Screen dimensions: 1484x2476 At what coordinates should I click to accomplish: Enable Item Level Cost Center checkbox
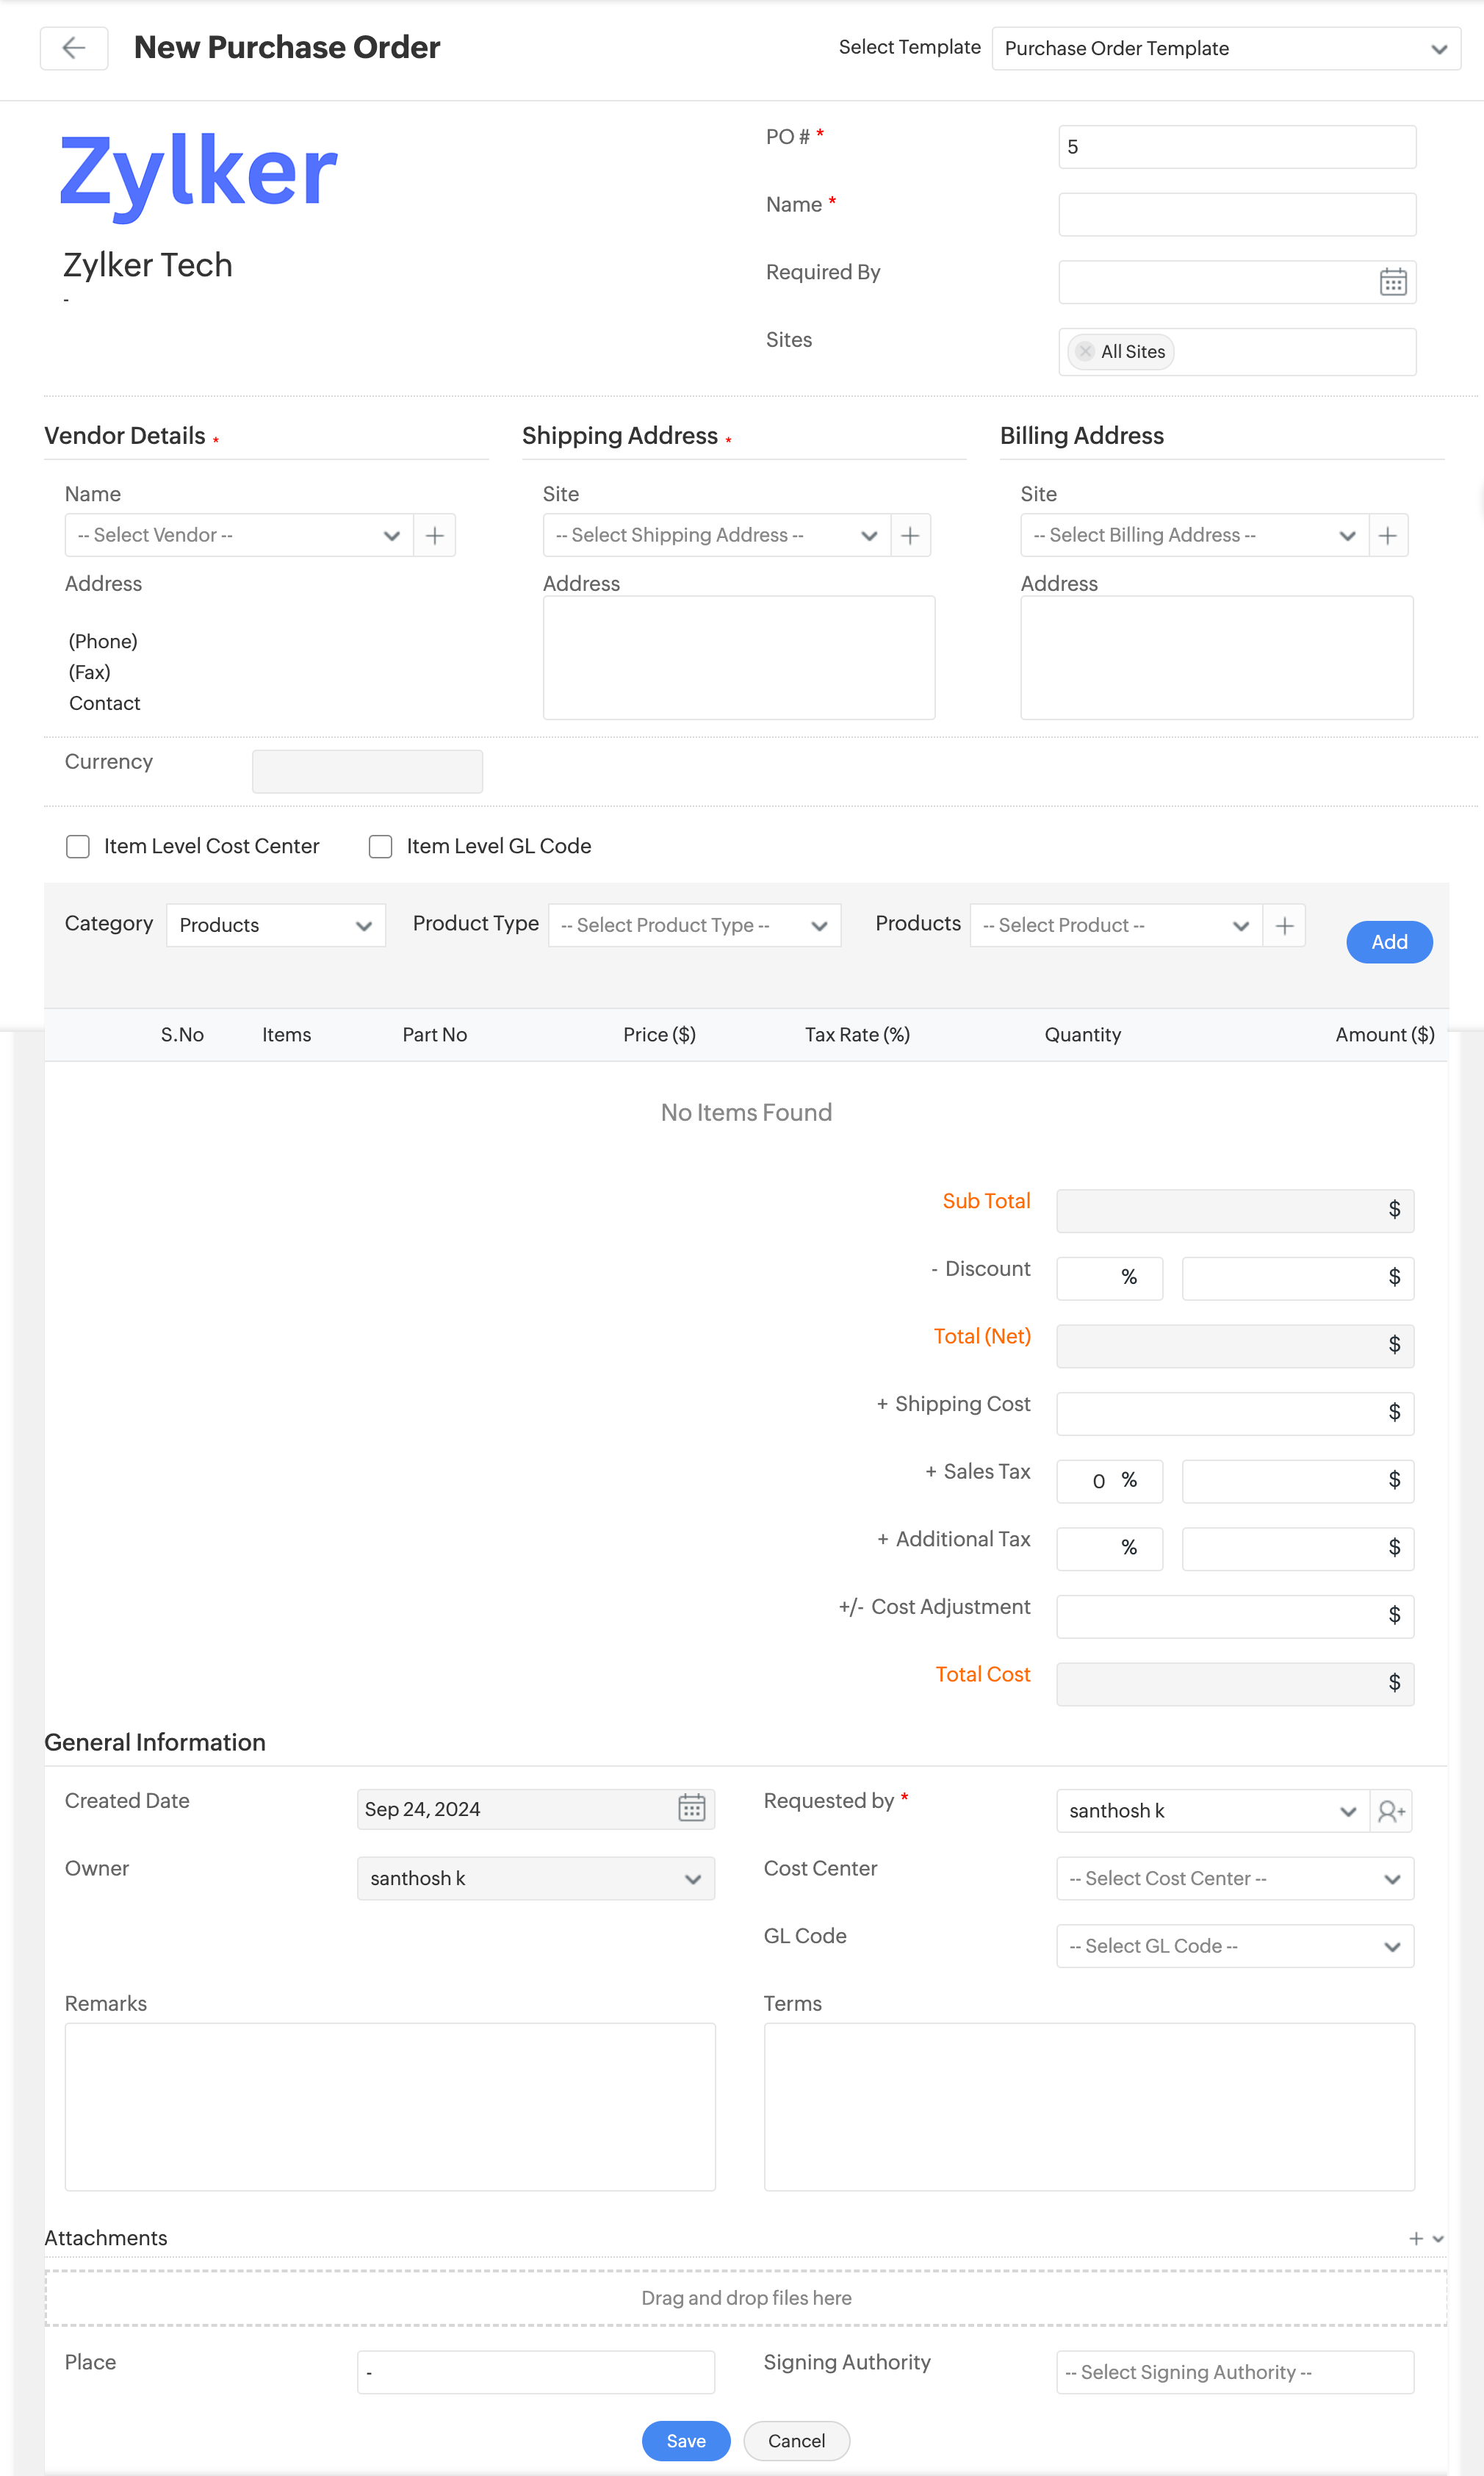[x=78, y=847]
